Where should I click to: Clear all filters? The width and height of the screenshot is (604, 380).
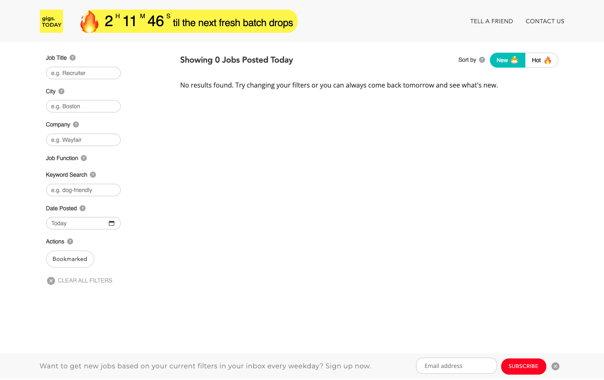pyautogui.click(x=80, y=280)
